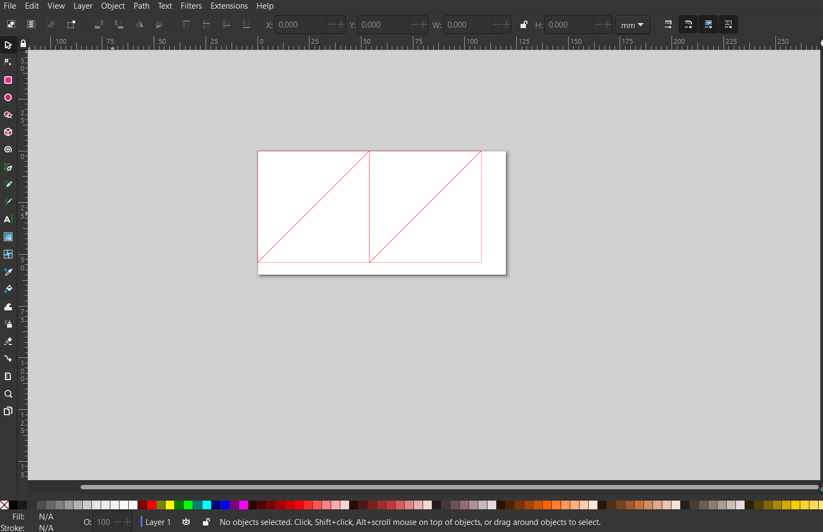Rotate selection 90° counter-clockwise
This screenshot has width=823, height=532.
(x=99, y=24)
